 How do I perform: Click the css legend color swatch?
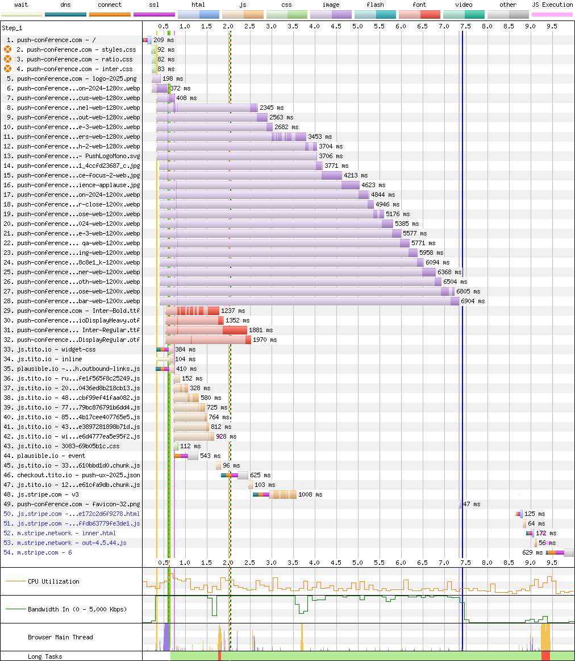(287, 15)
